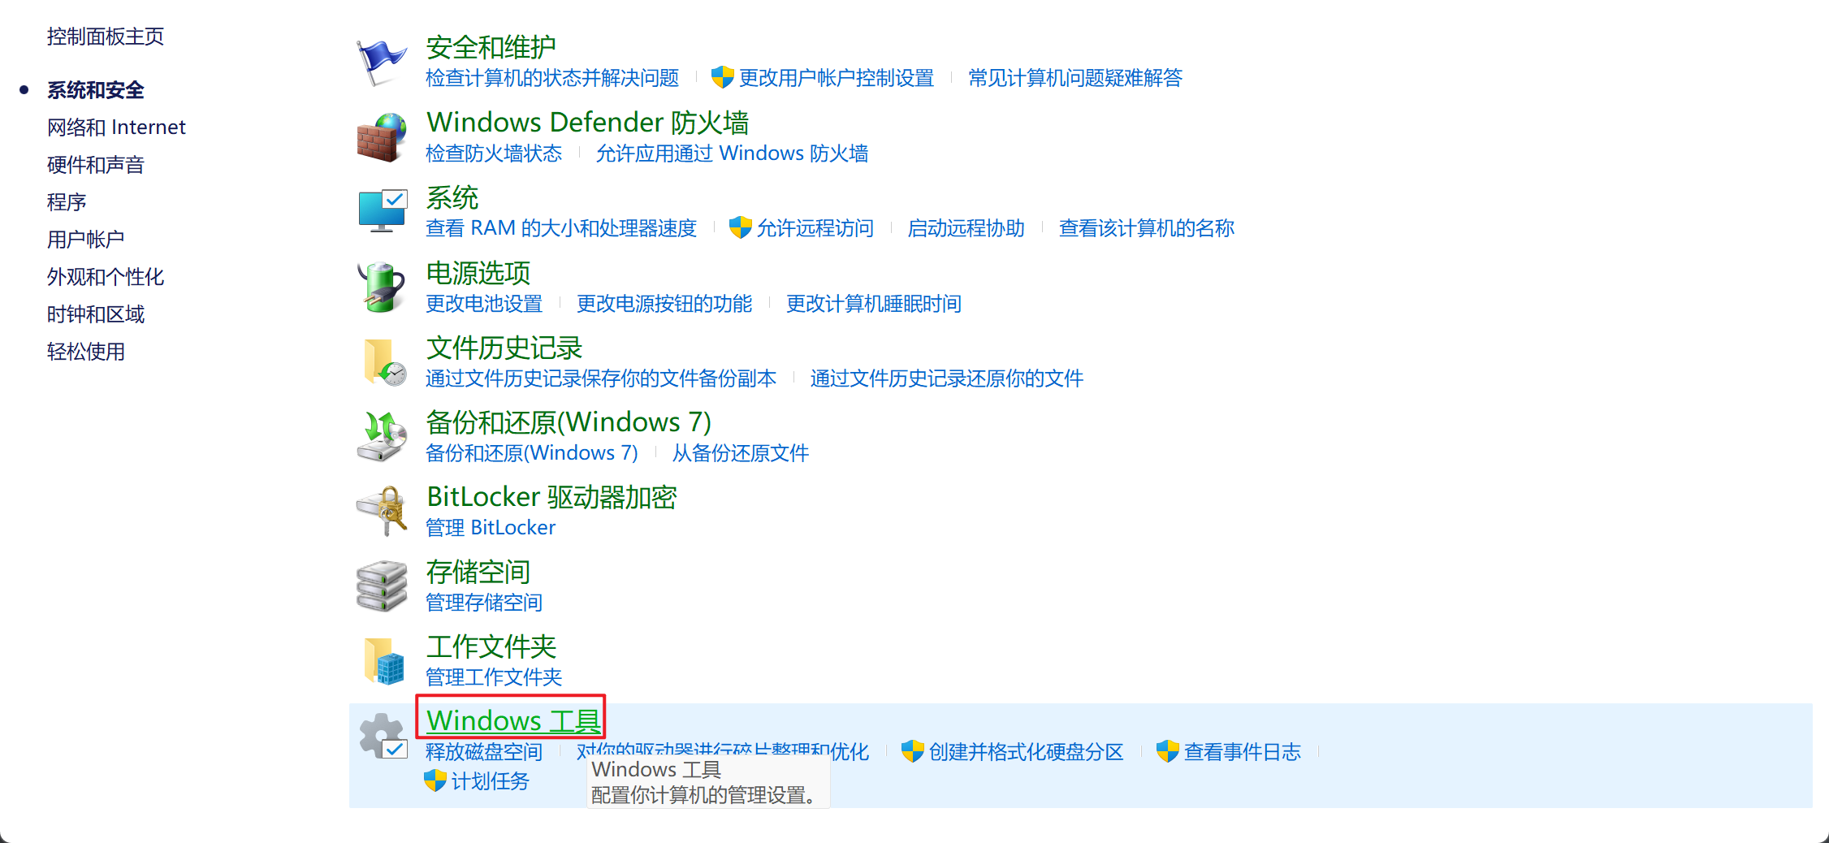This screenshot has width=1829, height=843.
Task: Click the System monitor icon
Action: (382, 211)
